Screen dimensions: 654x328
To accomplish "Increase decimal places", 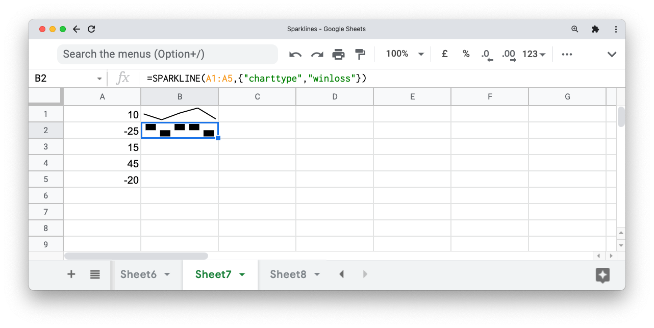I will [508, 54].
